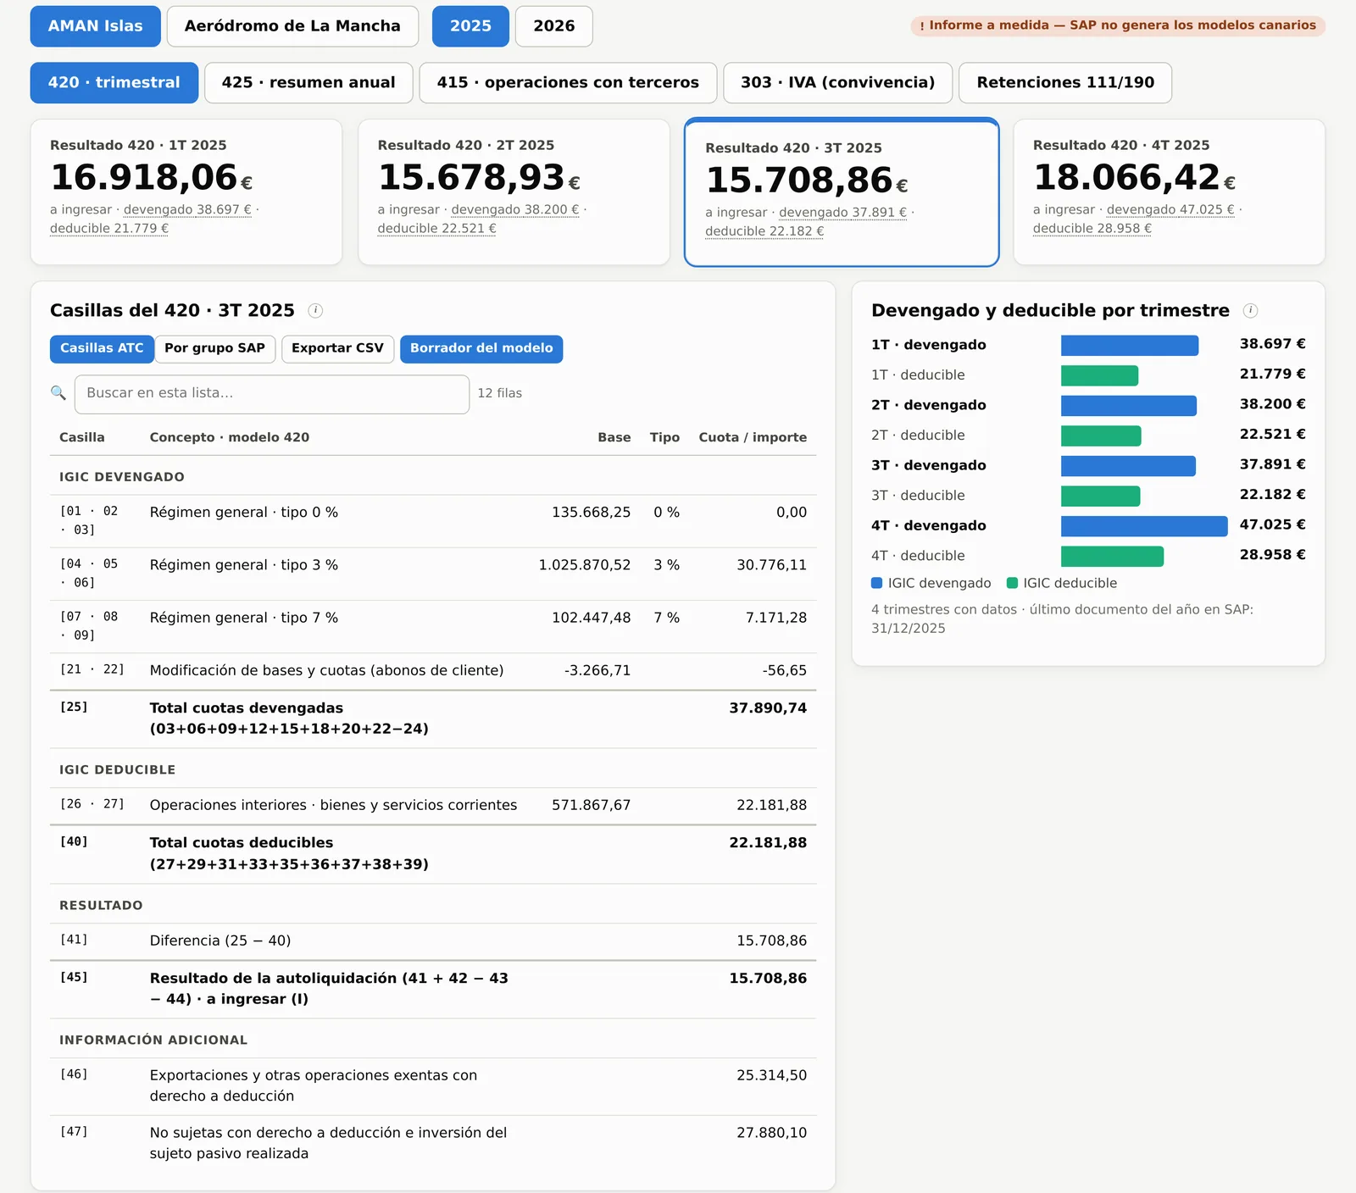Open the 425 · resumen anual tab
Screen dimensions: 1356x1193
click(x=308, y=83)
